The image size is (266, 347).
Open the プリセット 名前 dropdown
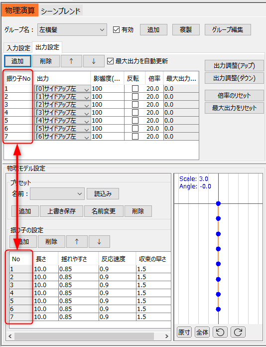click(57, 193)
